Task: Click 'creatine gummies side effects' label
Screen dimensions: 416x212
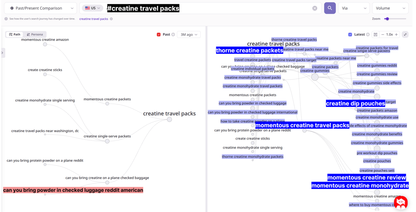Action: pos(377,83)
